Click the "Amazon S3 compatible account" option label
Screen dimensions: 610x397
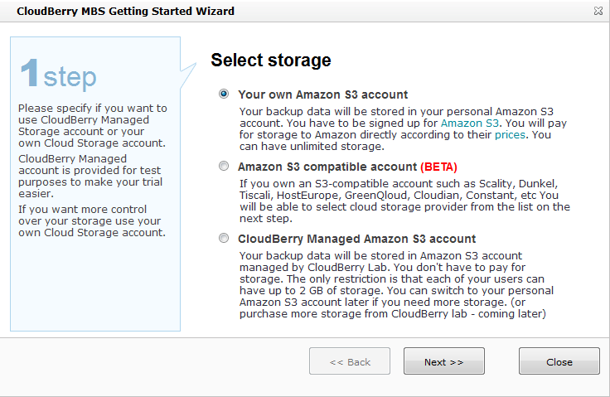click(x=327, y=167)
